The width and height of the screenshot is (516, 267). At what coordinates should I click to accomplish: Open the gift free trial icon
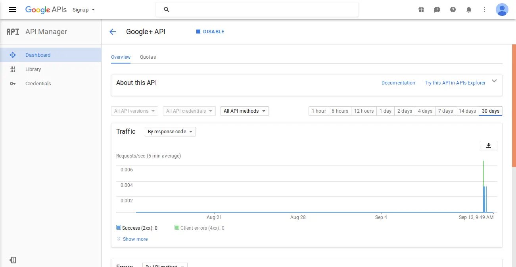421,10
